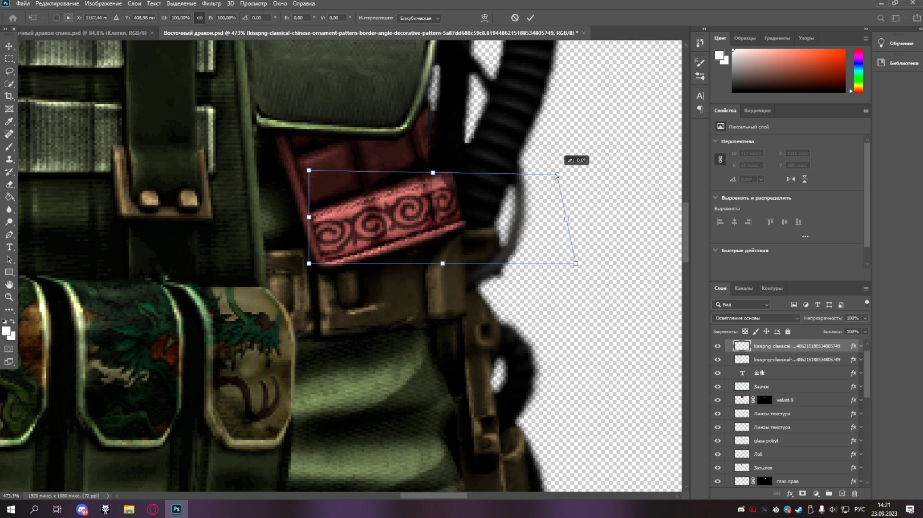Image resolution: width=923 pixels, height=518 pixels.
Task: Hide the velvet-9 layer
Action: coord(717,400)
